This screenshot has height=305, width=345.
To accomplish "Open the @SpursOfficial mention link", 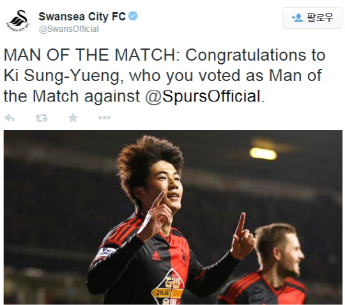I will pyautogui.click(x=203, y=96).
